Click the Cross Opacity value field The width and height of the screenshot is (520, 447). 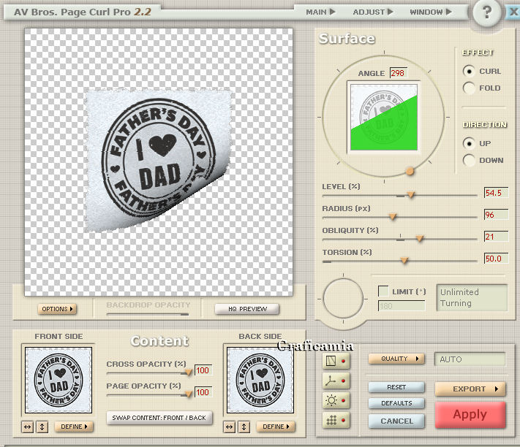click(203, 370)
